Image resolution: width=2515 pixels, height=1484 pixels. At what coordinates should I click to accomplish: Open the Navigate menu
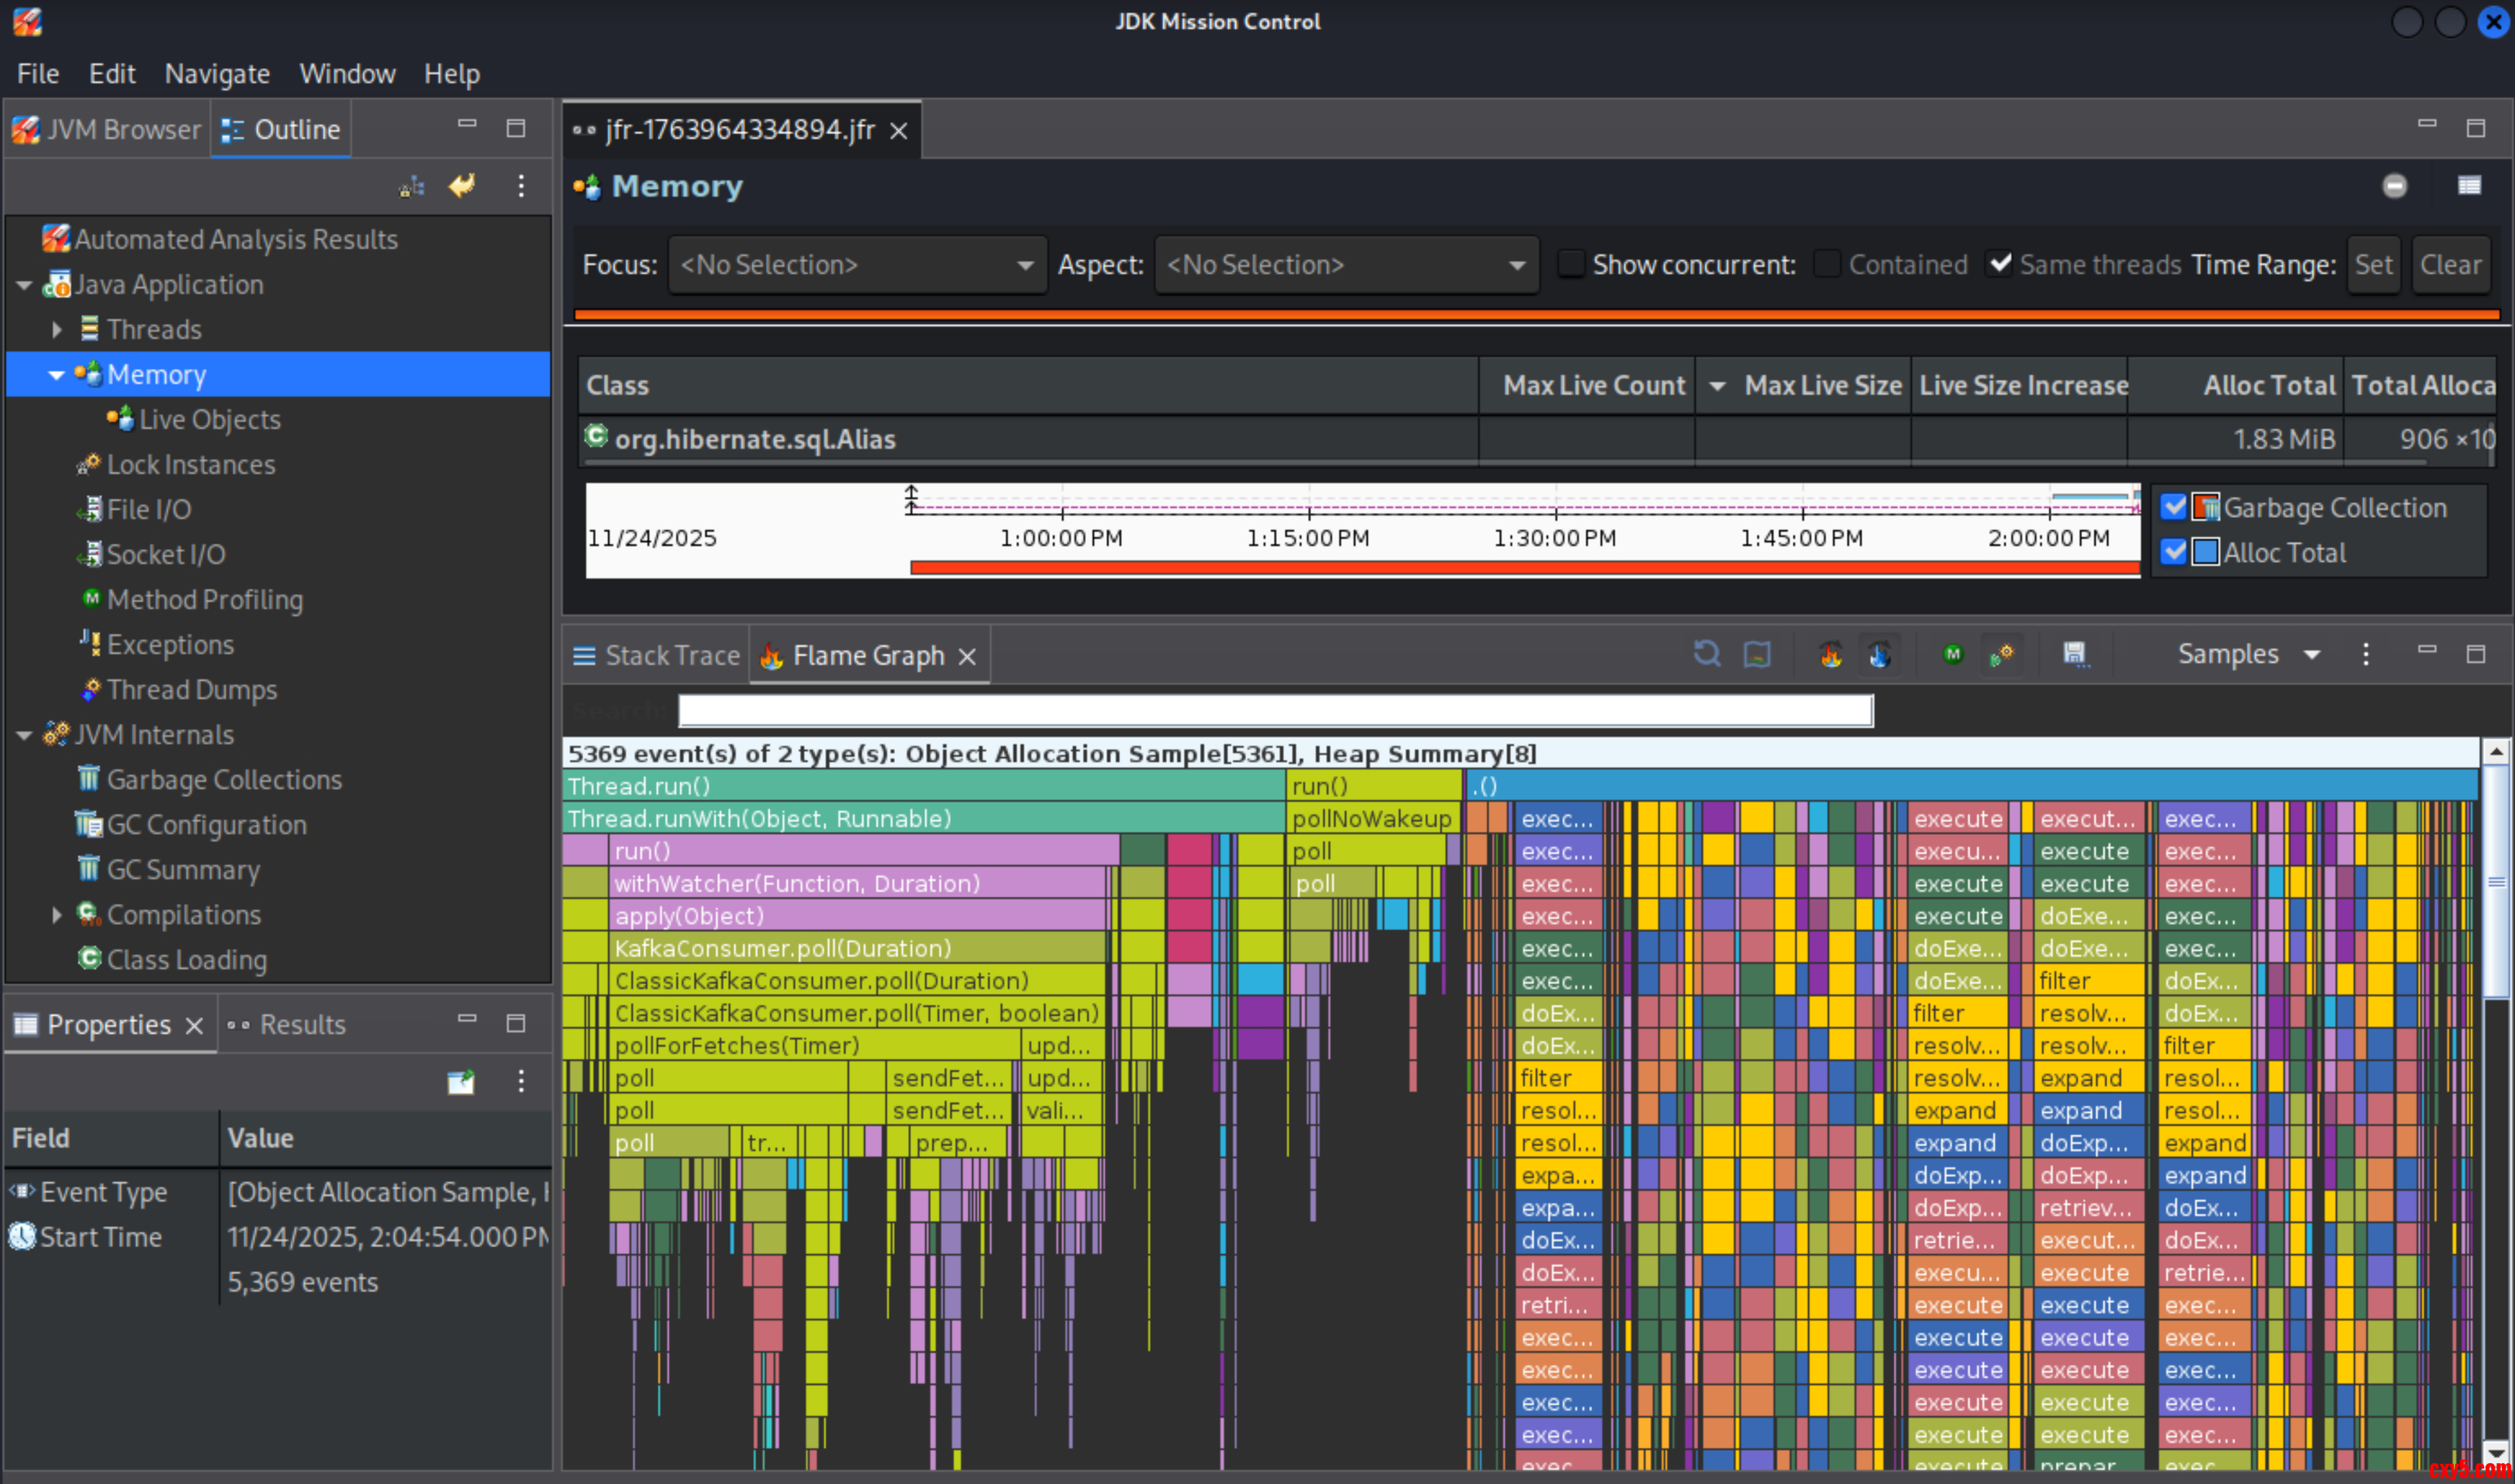pyautogui.click(x=217, y=74)
